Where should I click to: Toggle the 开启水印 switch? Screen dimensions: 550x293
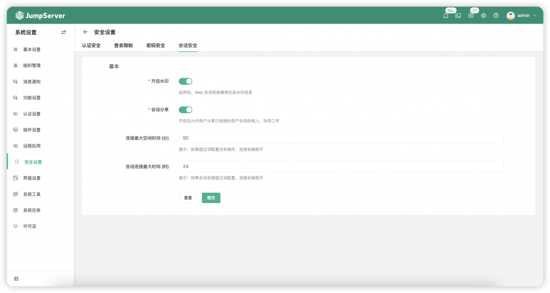(x=185, y=82)
